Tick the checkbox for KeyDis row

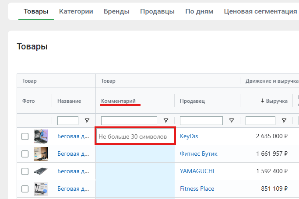(25, 136)
